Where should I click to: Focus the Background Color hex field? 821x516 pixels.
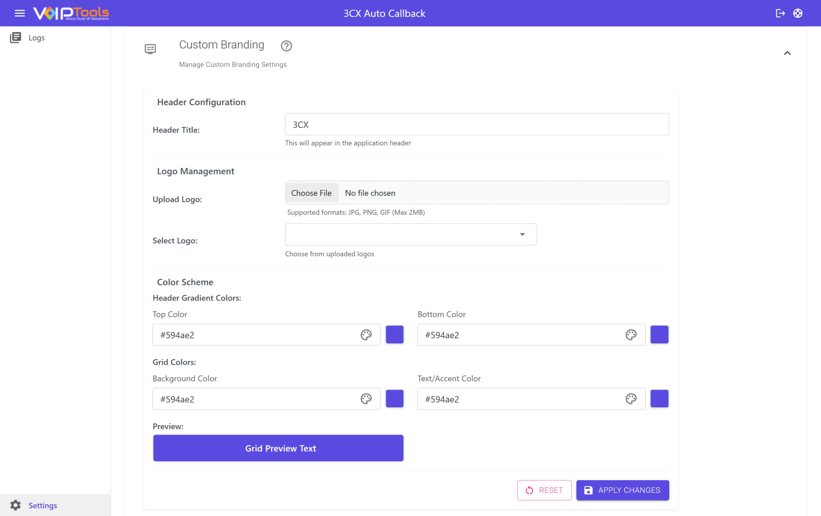[266, 399]
